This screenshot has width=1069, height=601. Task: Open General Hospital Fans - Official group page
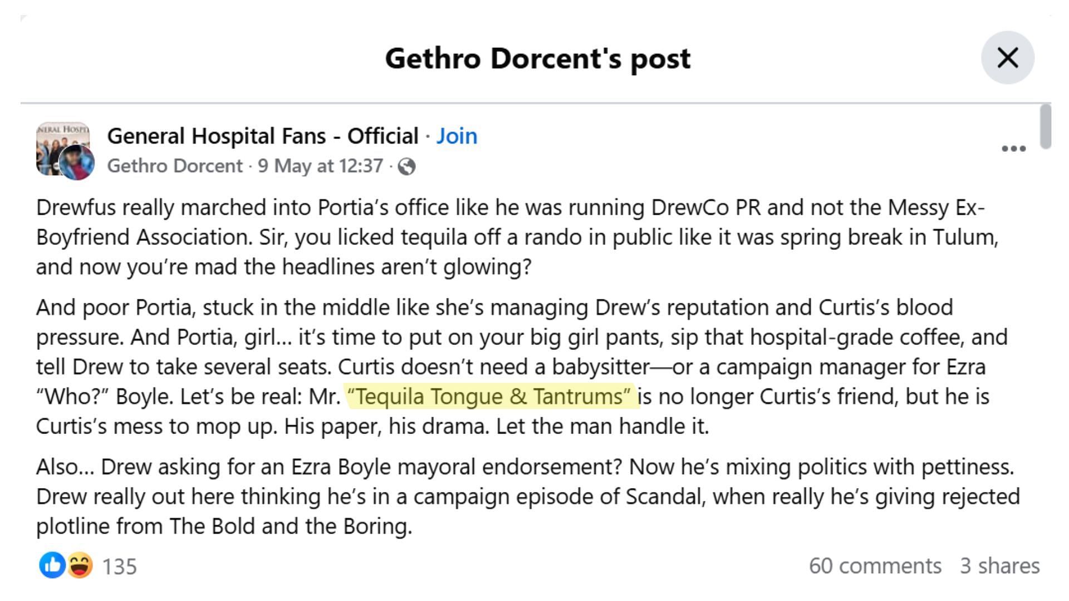(262, 136)
